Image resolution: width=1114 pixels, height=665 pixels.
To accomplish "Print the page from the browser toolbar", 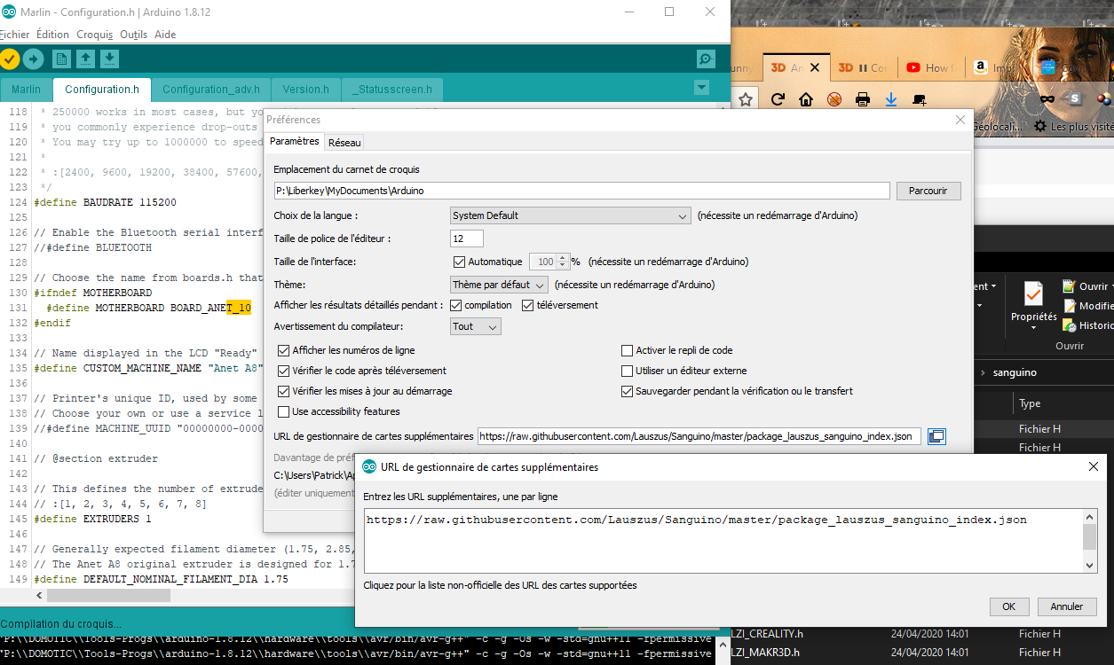I will [x=862, y=99].
